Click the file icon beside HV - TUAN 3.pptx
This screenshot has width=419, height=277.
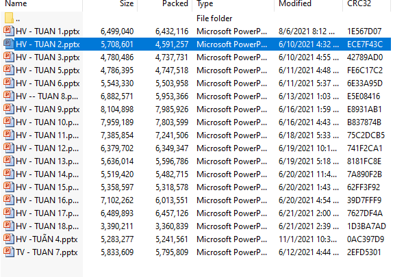click(x=9, y=56)
